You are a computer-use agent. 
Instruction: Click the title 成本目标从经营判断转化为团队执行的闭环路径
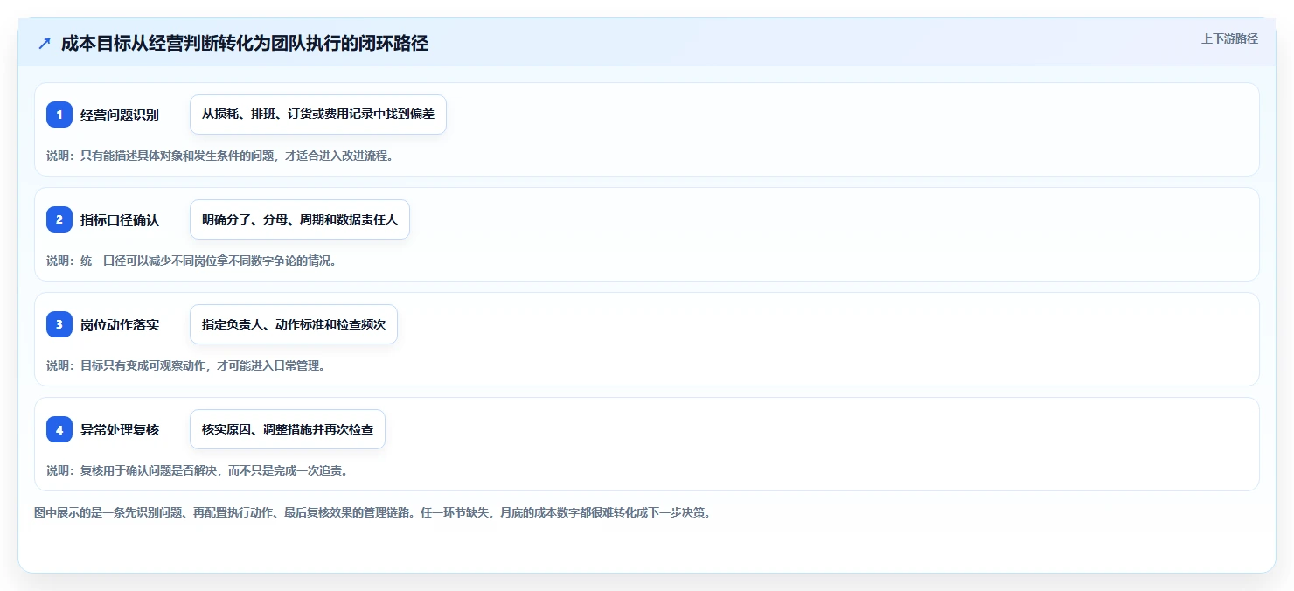tap(245, 44)
